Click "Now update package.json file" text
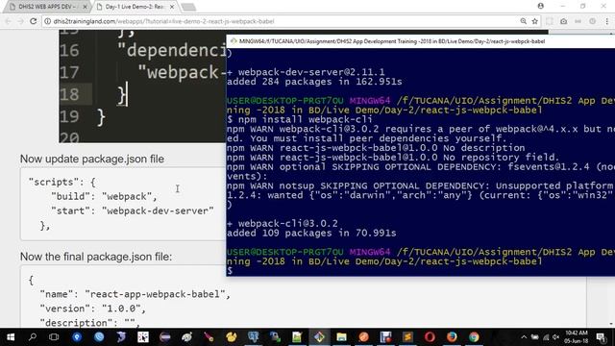The image size is (615, 346). pyautogui.click(x=92, y=159)
